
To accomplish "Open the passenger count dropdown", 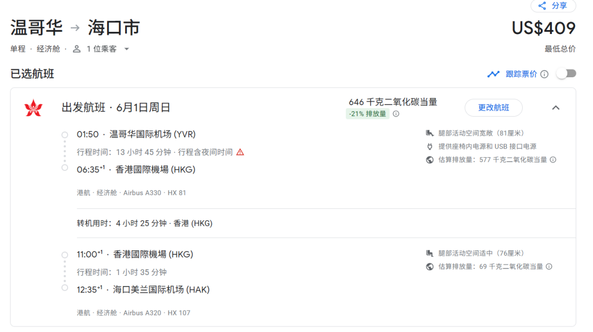I will tap(127, 49).
